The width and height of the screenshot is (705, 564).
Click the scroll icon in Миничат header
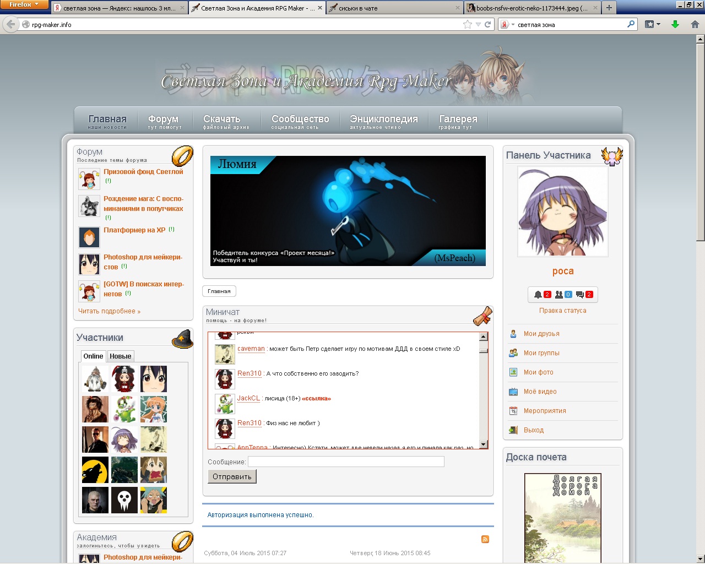coord(482,316)
